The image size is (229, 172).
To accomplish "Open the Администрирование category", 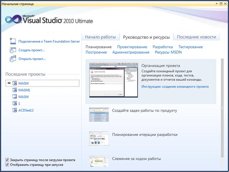I will coord(131,52).
